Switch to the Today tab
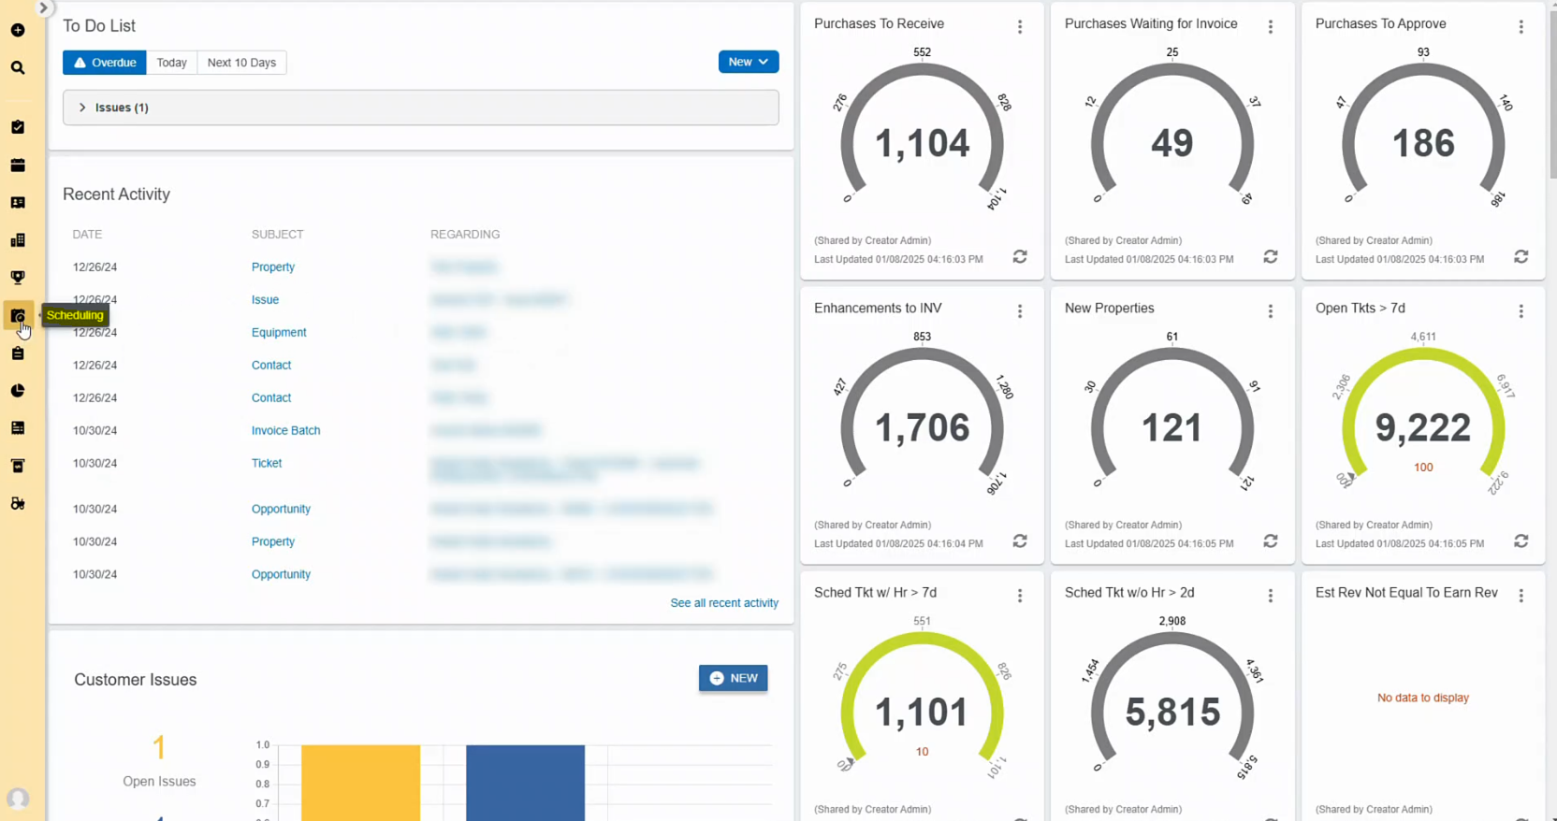Image resolution: width=1557 pixels, height=821 pixels. 171,63
